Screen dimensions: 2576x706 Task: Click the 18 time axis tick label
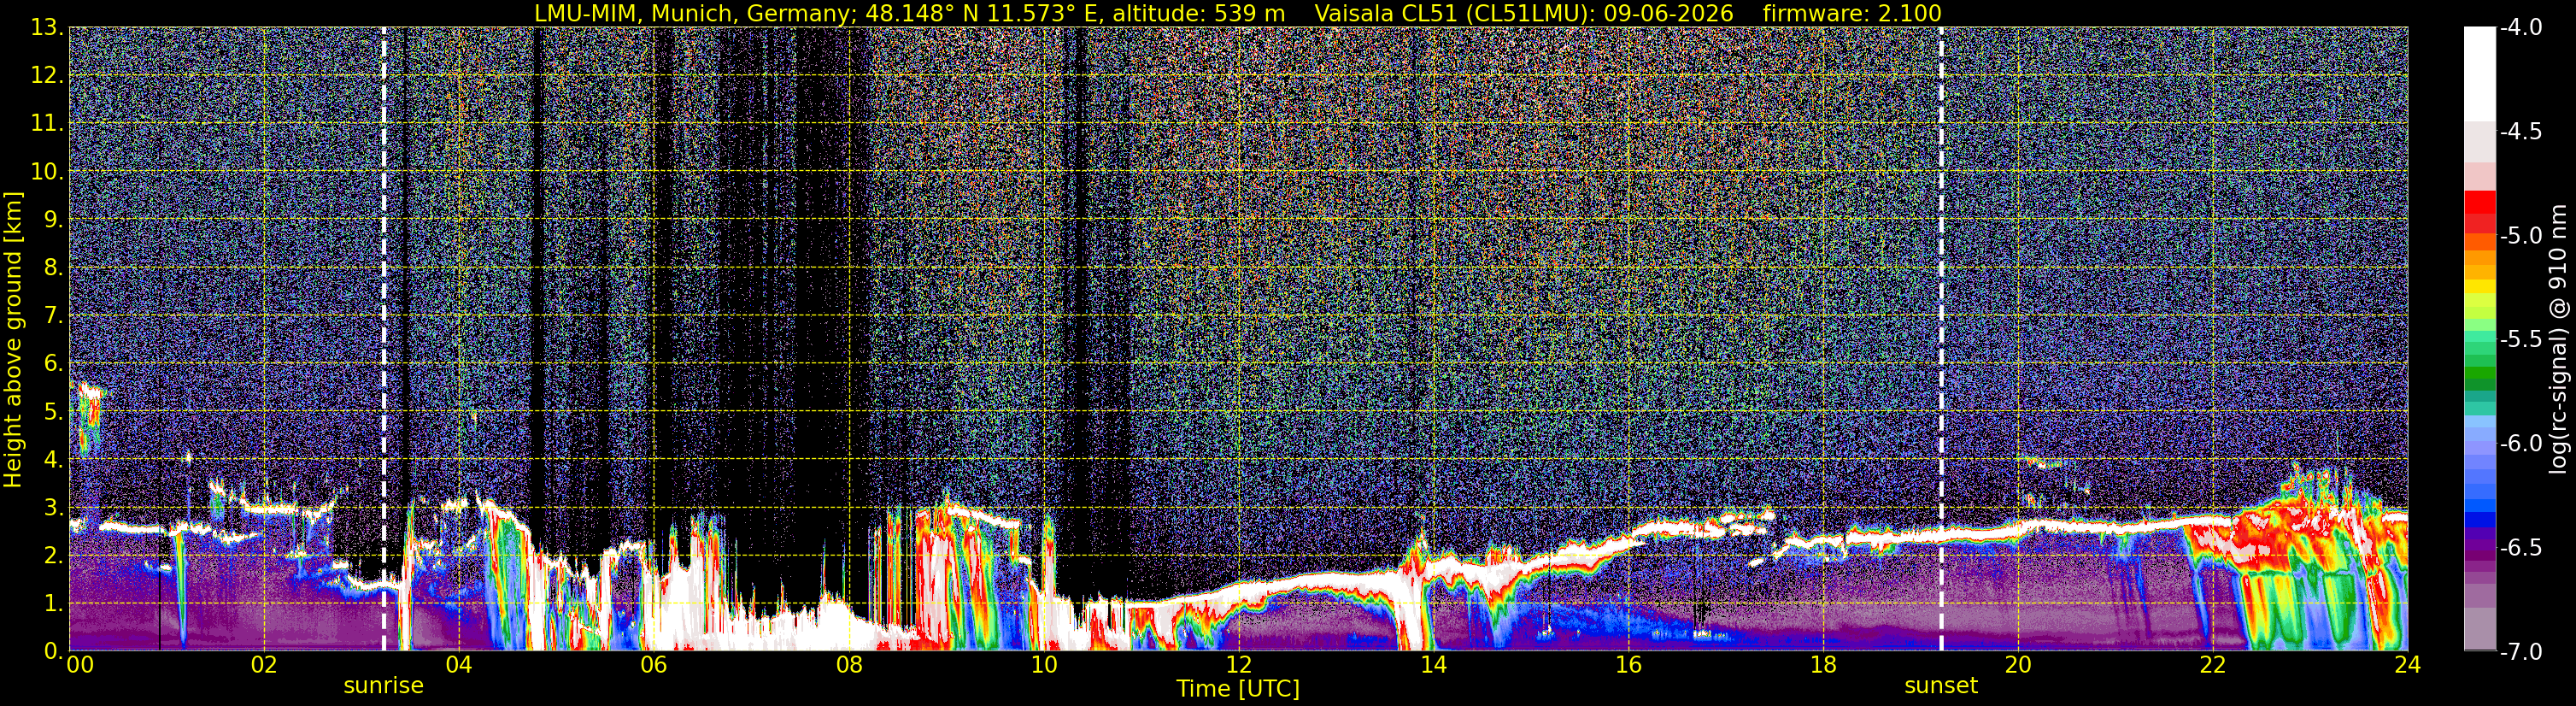pyautogui.click(x=1823, y=664)
